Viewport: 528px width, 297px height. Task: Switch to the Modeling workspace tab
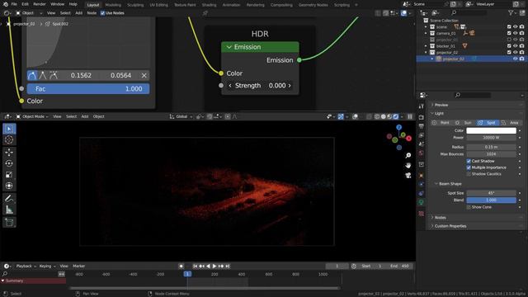(113, 5)
